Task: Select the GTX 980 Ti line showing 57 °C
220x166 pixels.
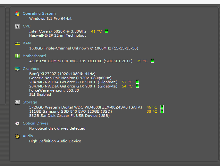Action: click(x=73, y=82)
